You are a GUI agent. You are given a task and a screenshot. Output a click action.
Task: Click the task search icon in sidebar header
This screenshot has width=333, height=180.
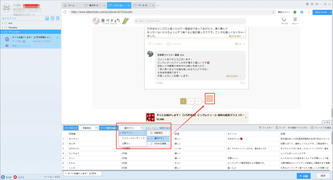(x=58, y=18)
